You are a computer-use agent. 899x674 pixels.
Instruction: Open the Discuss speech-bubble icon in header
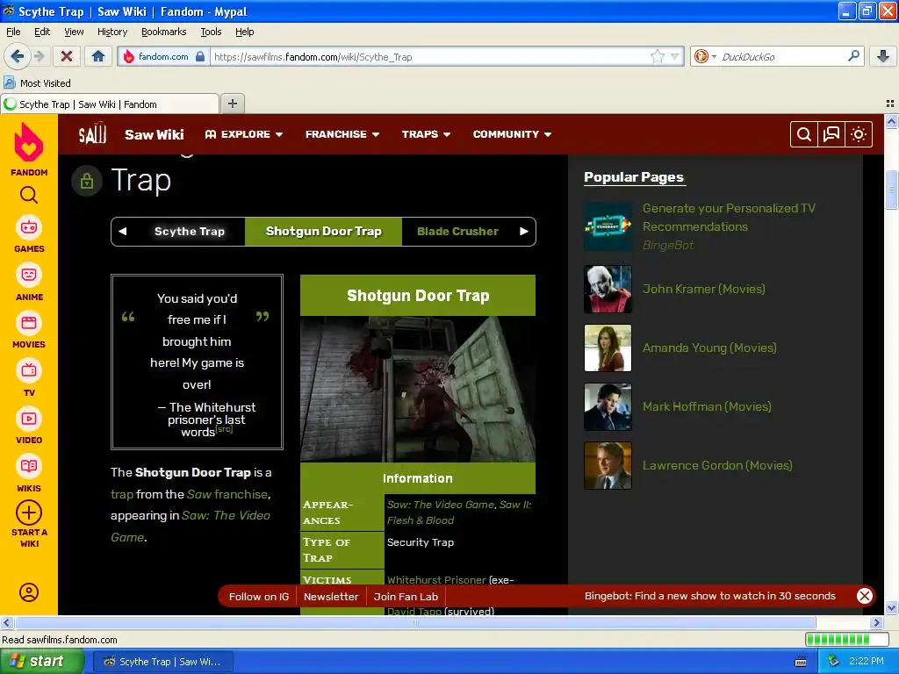point(831,134)
